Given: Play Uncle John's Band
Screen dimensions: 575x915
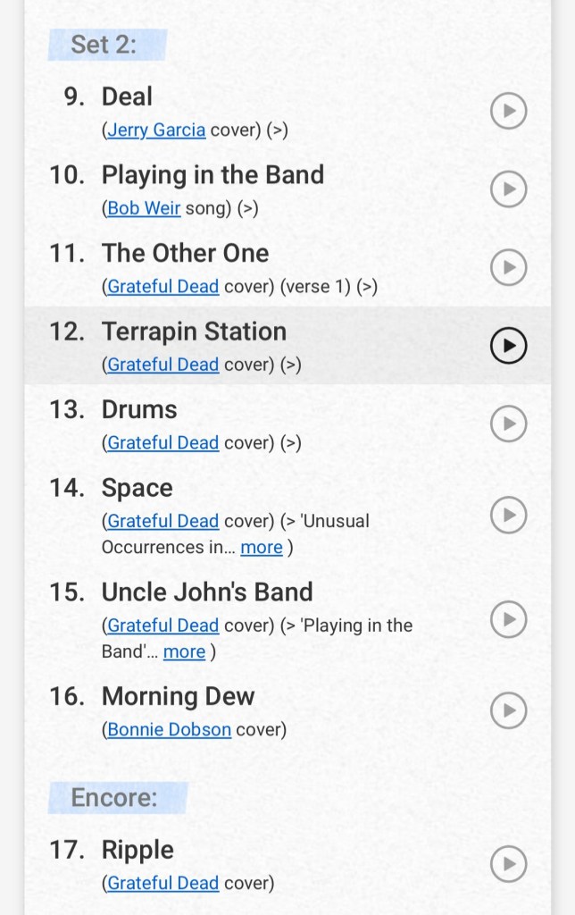Looking at the screenshot, I should 509,619.
